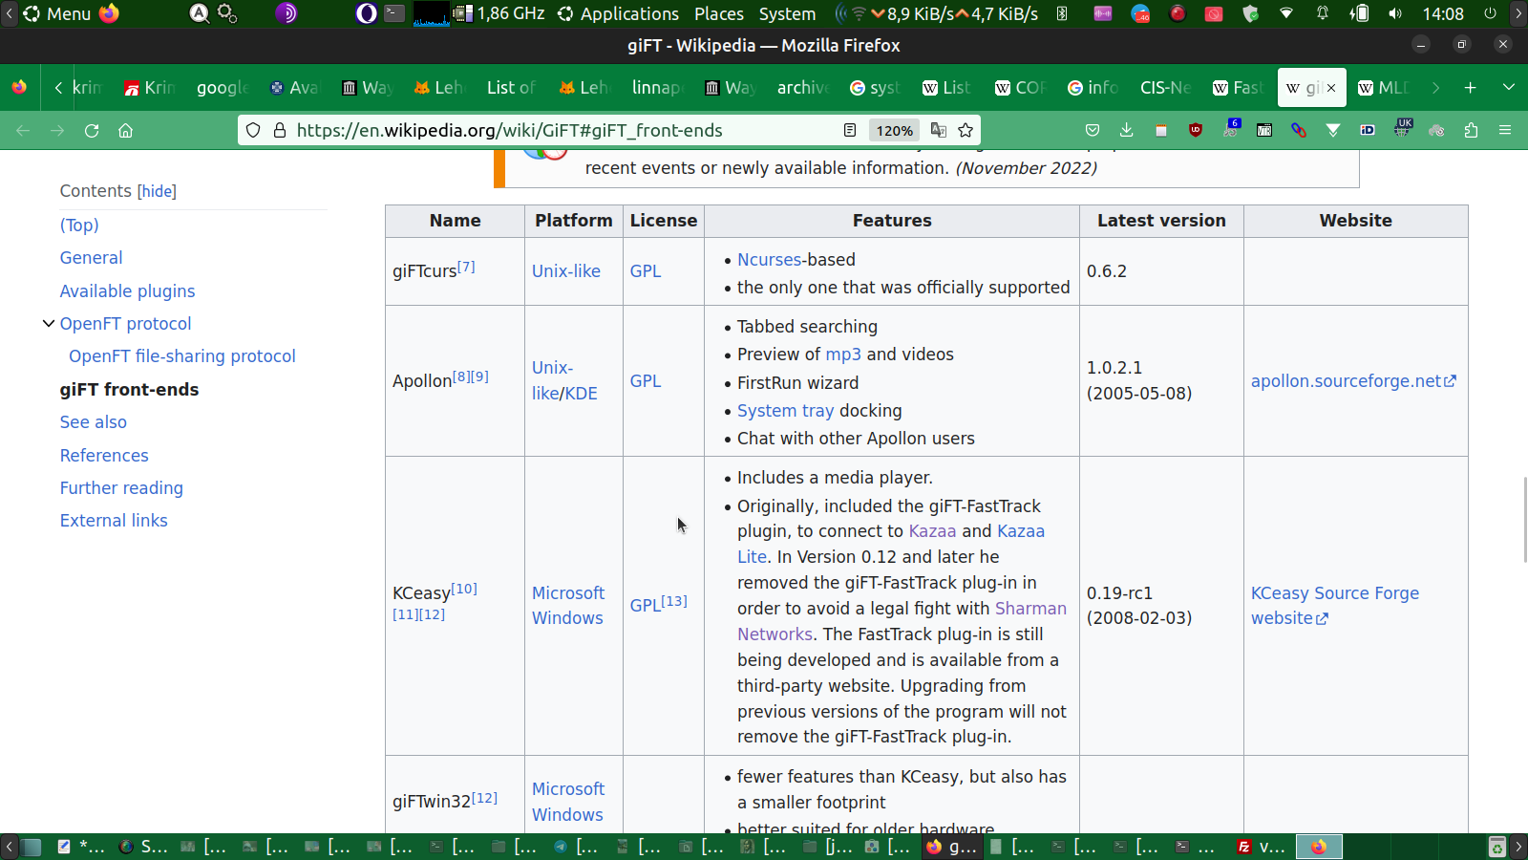Click the translate page icon
The height and width of the screenshot is (860, 1528).
click(939, 131)
